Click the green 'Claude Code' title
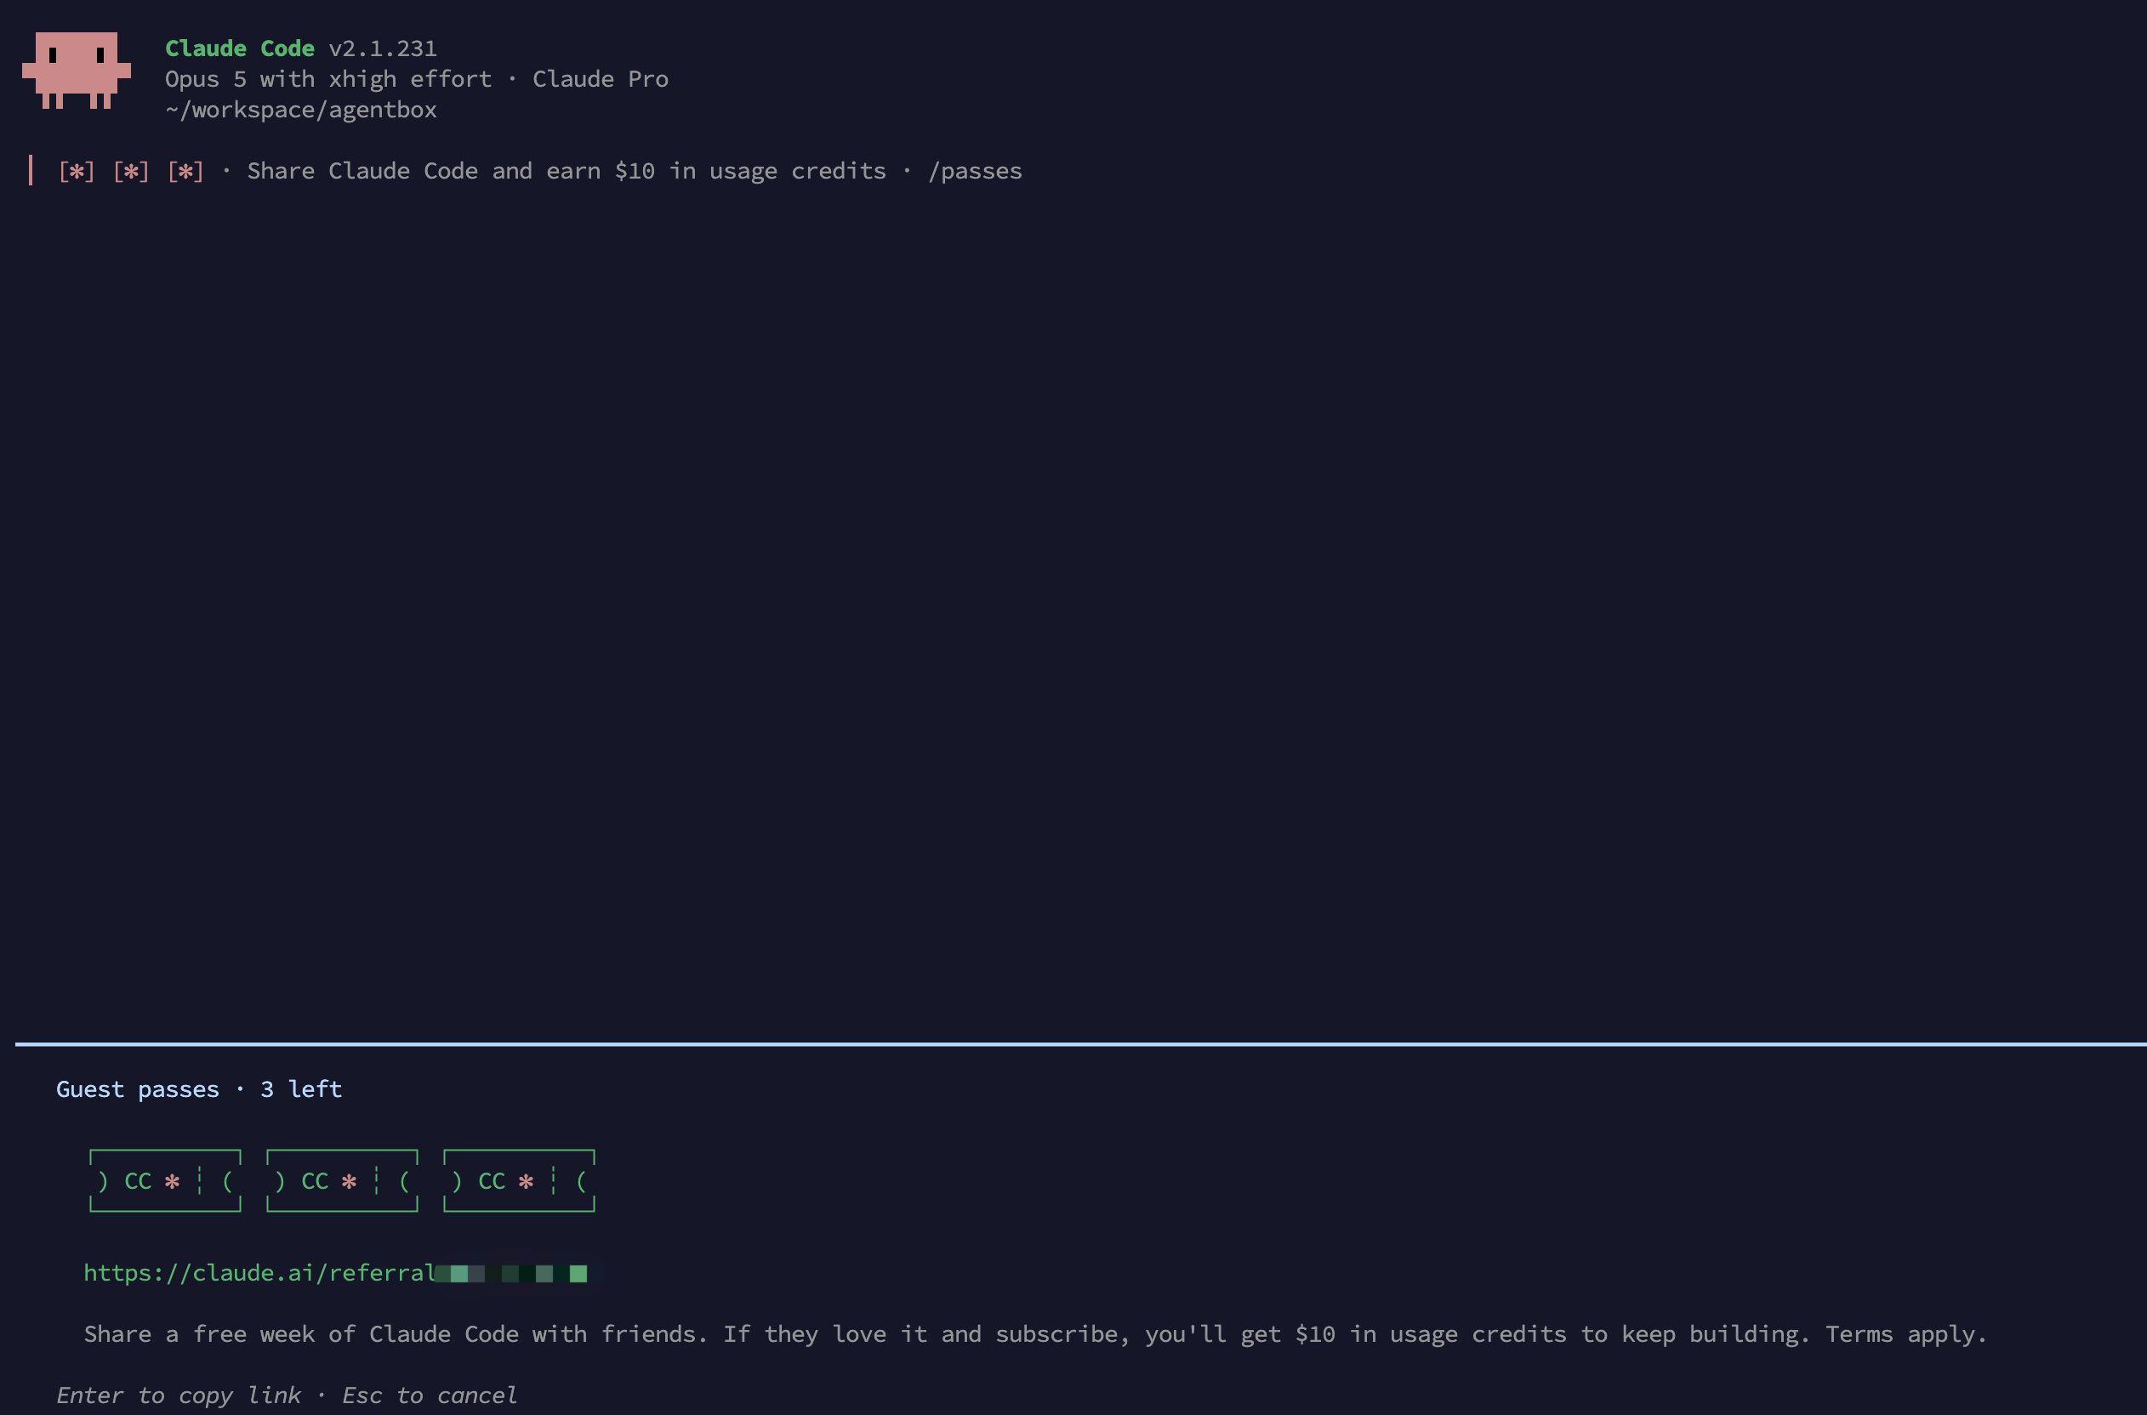Screen dimensions: 2147x1415 [240, 48]
